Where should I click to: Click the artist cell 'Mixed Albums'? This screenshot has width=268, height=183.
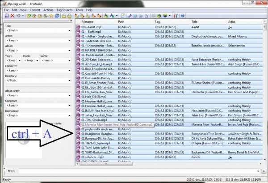tap(238, 36)
